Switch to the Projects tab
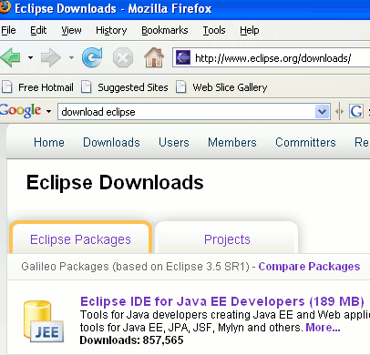This screenshot has width=370, height=355. [x=227, y=239]
